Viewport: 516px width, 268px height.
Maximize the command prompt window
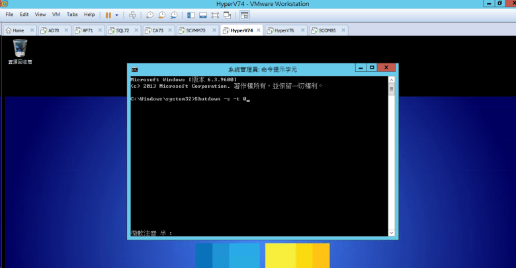tap(372, 67)
